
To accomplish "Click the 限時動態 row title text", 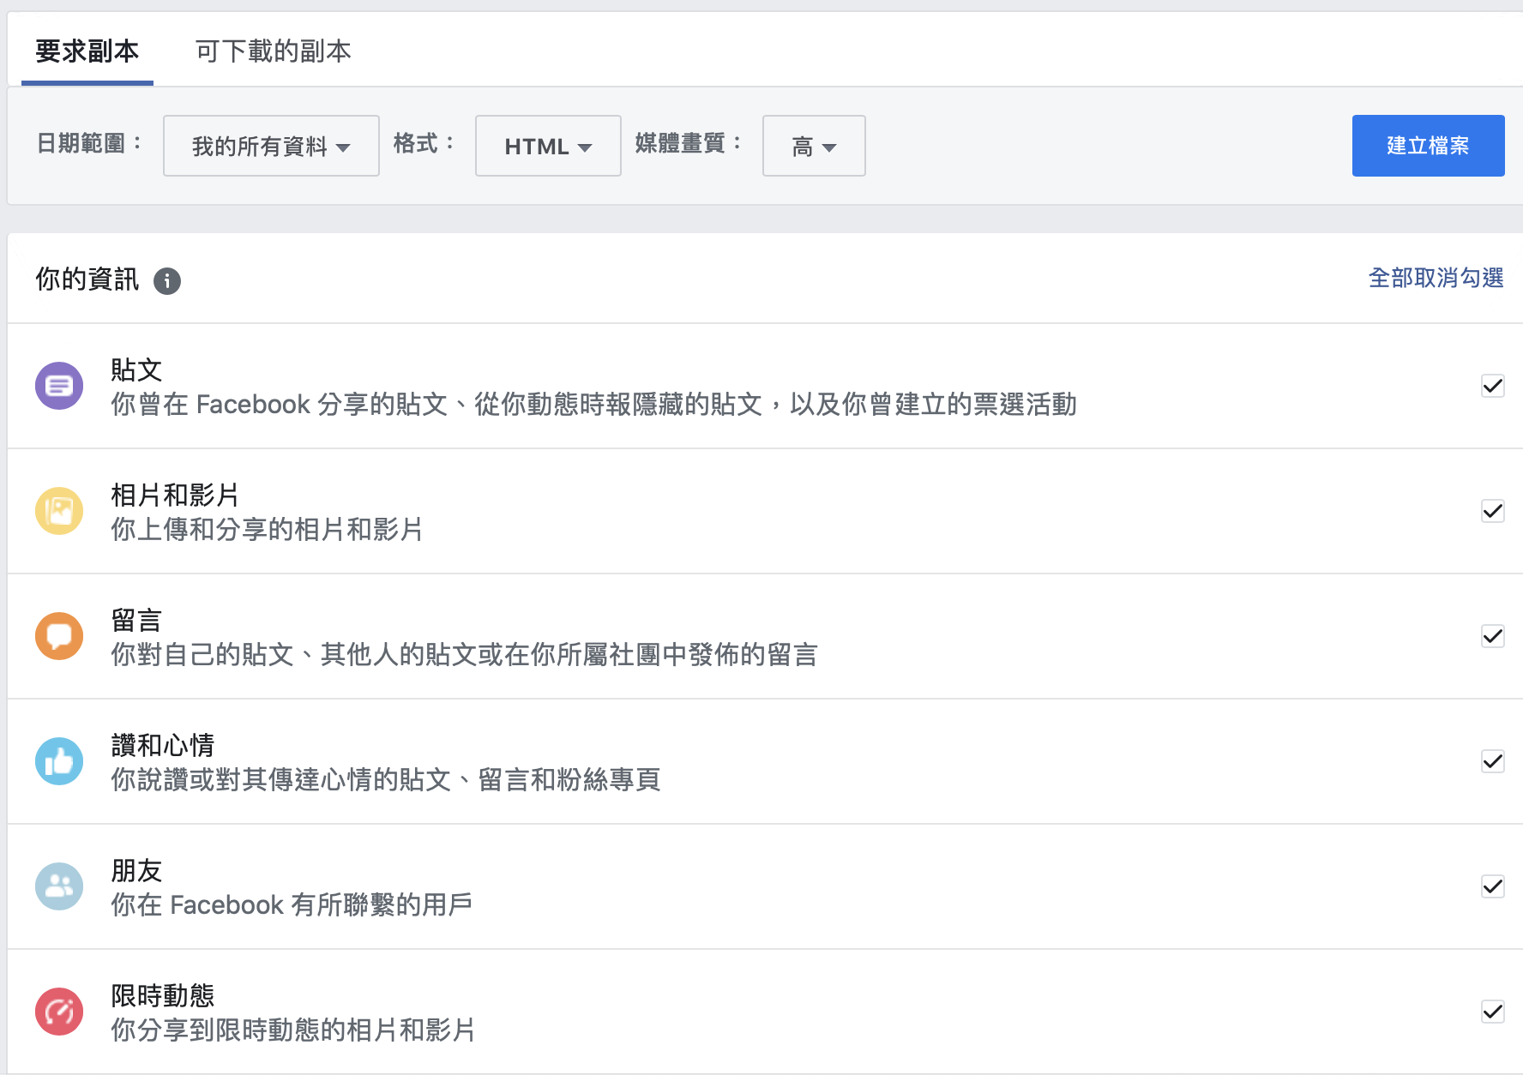I will (x=163, y=995).
